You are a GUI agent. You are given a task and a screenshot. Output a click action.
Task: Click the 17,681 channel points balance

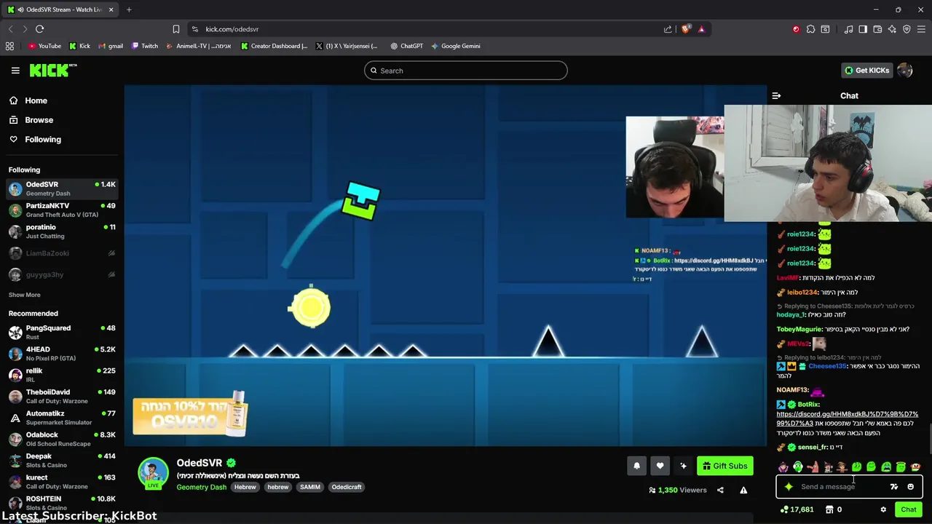797,509
